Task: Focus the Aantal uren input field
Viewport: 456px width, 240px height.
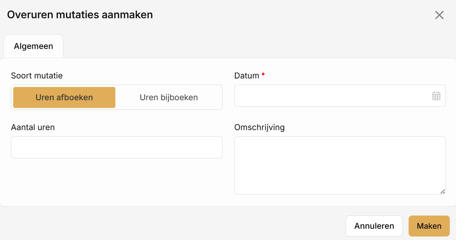Action: tap(117, 148)
